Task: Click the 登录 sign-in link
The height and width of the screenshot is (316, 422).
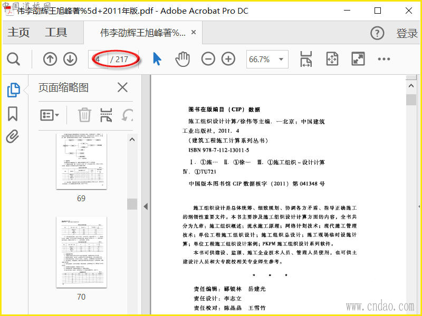Action: (x=407, y=33)
